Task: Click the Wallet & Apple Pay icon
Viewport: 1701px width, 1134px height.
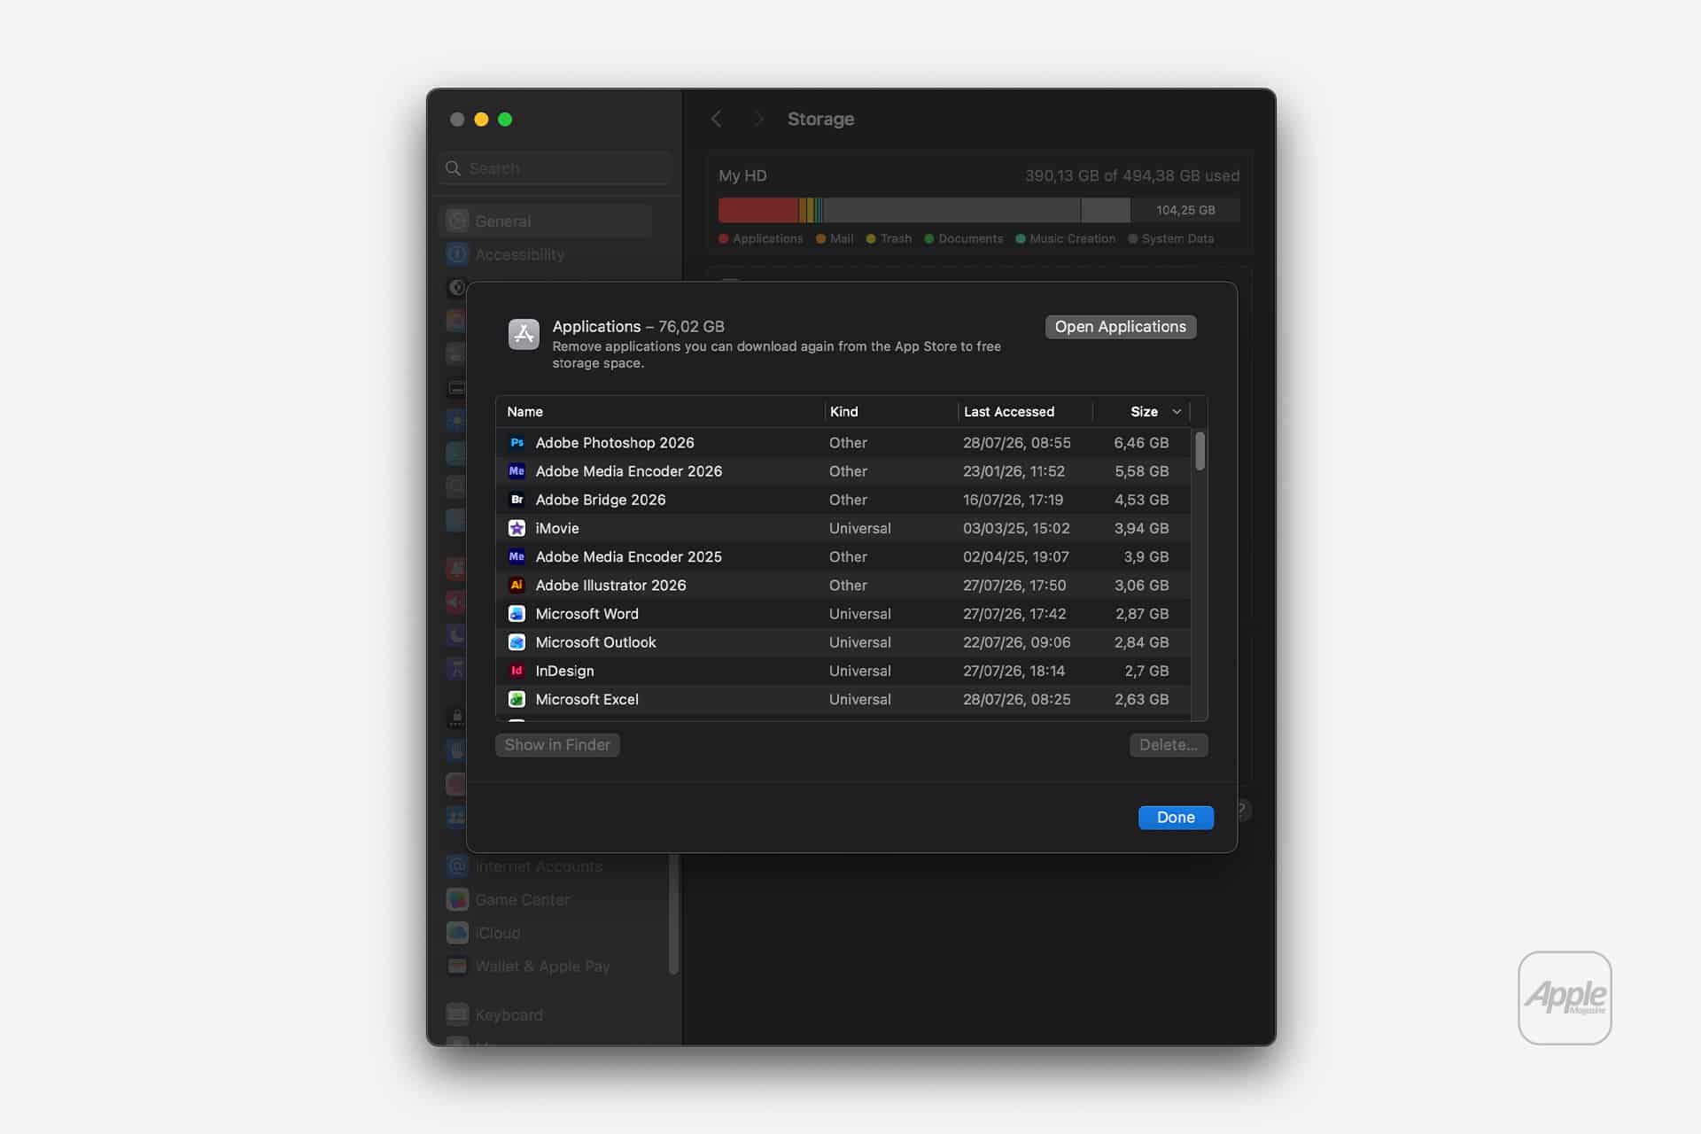Action: [x=457, y=967]
